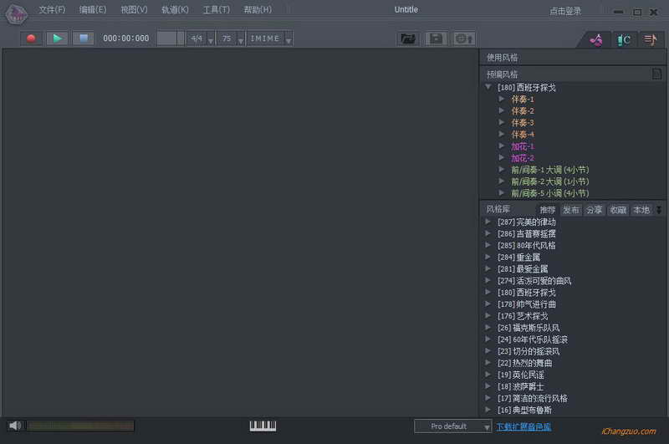Open the 工具(T) menu
The height and width of the screenshot is (444, 669).
coord(217,9)
